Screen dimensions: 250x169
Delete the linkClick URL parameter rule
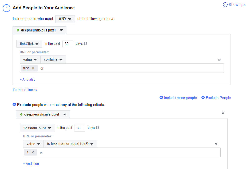pyautogui.click(x=219, y=60)
